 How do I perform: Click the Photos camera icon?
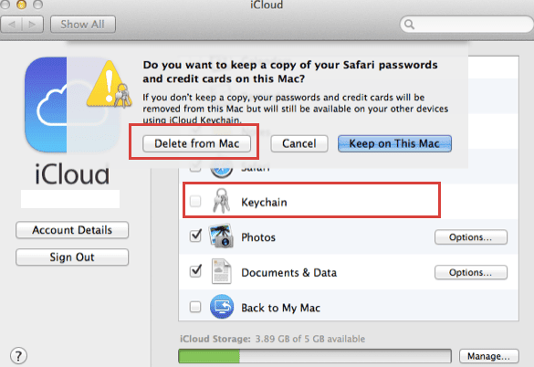(x=221, y=236)
